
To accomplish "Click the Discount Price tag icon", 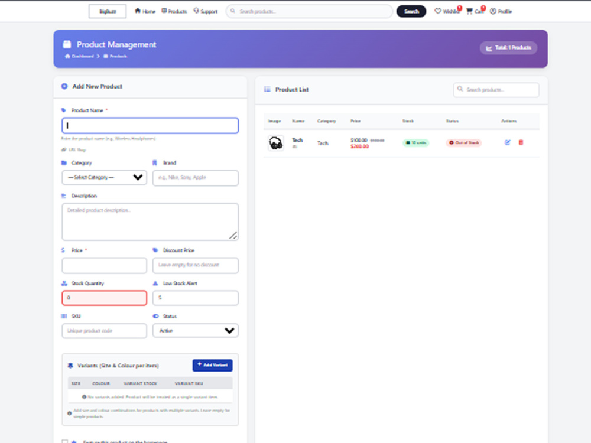I will [x=155, y=250].
